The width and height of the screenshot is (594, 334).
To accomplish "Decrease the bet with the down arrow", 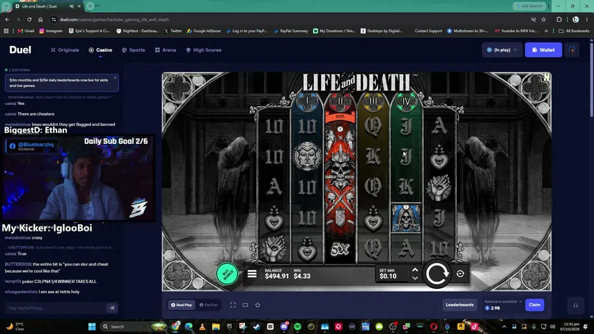I will tap(415, 278).
